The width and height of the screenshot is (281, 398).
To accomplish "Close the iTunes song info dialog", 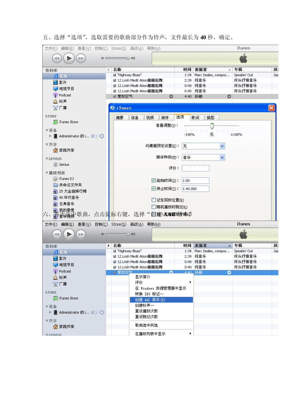I will [271, 108].
